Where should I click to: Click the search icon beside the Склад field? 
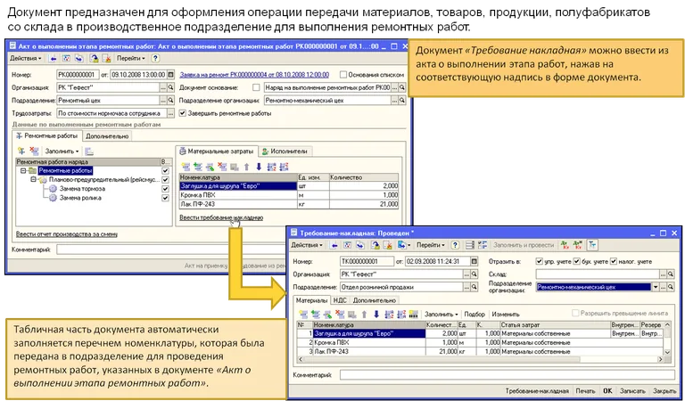(670, 274)
